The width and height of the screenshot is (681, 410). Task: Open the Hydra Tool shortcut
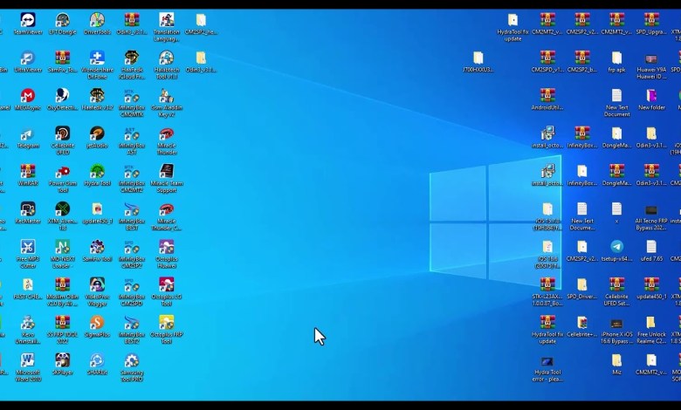click(97, 172)
